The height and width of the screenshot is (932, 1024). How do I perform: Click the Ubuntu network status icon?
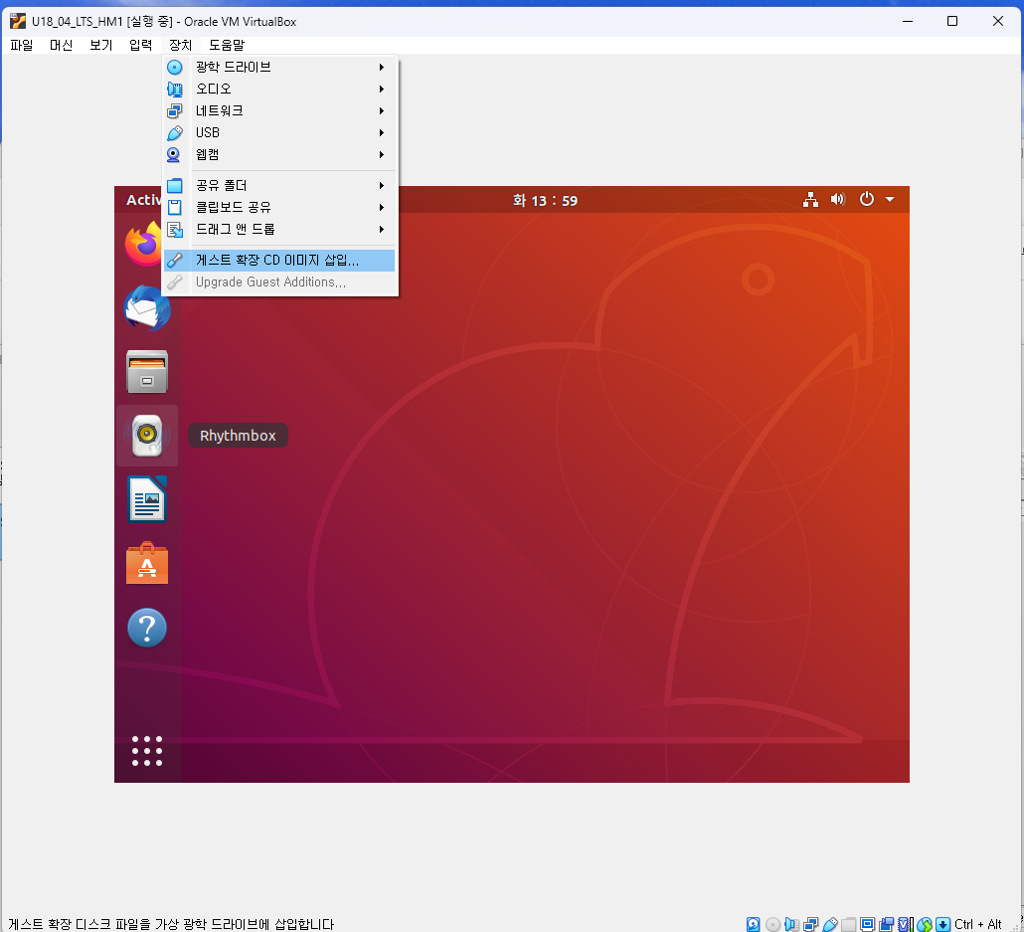[810, 199]
